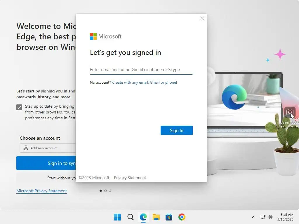Click the "Choose an account" label
The width and height of the screenshot is (299, 224).
pos(40,138)
